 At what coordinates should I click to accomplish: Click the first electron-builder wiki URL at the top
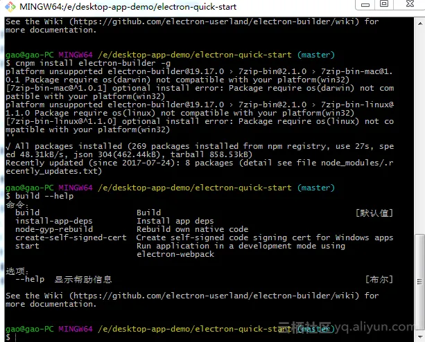214,21
